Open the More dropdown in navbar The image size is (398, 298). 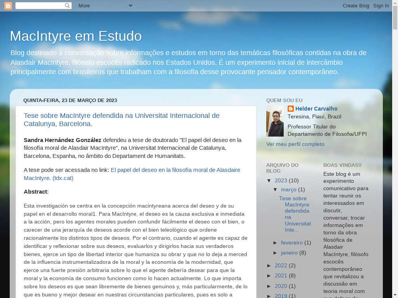(x=105, y=5)
